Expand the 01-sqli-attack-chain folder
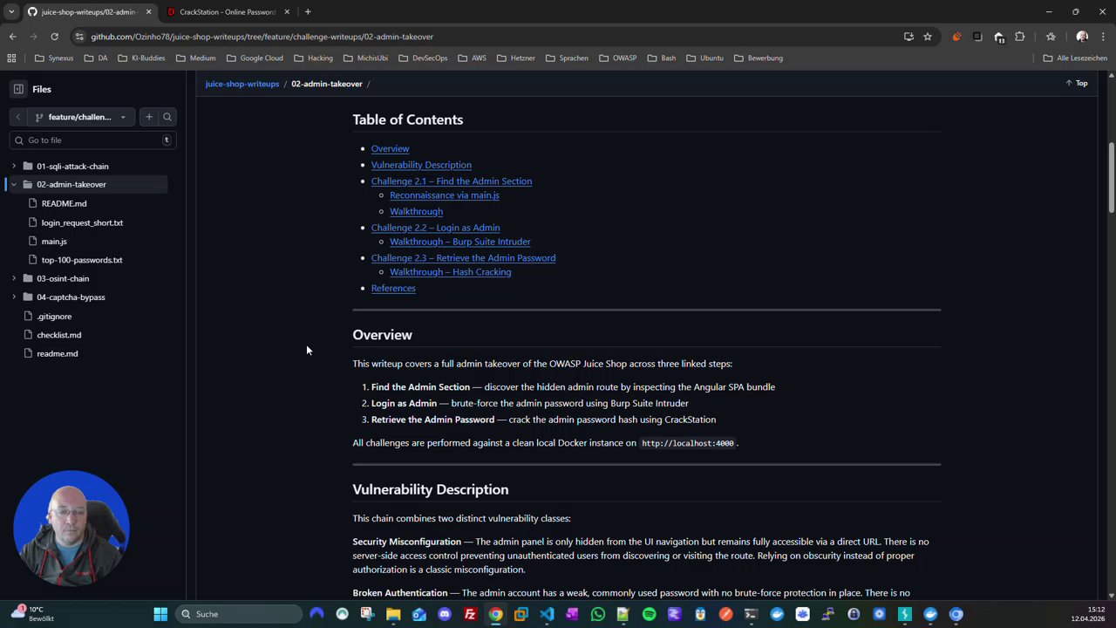This screenshot has width=1116, height=628. (x=14, y=166)
